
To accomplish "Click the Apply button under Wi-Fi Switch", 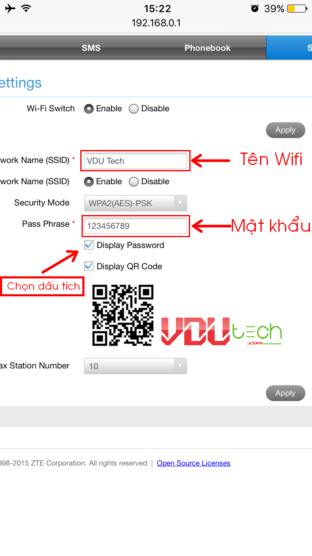I will click(x=285, y=130).
